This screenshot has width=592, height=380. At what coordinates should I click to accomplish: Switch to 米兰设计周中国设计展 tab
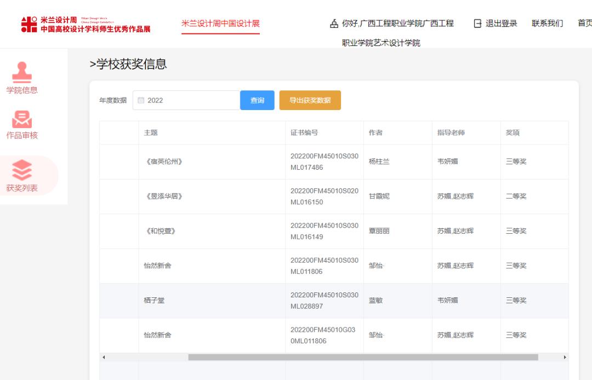tap(220, 24)
